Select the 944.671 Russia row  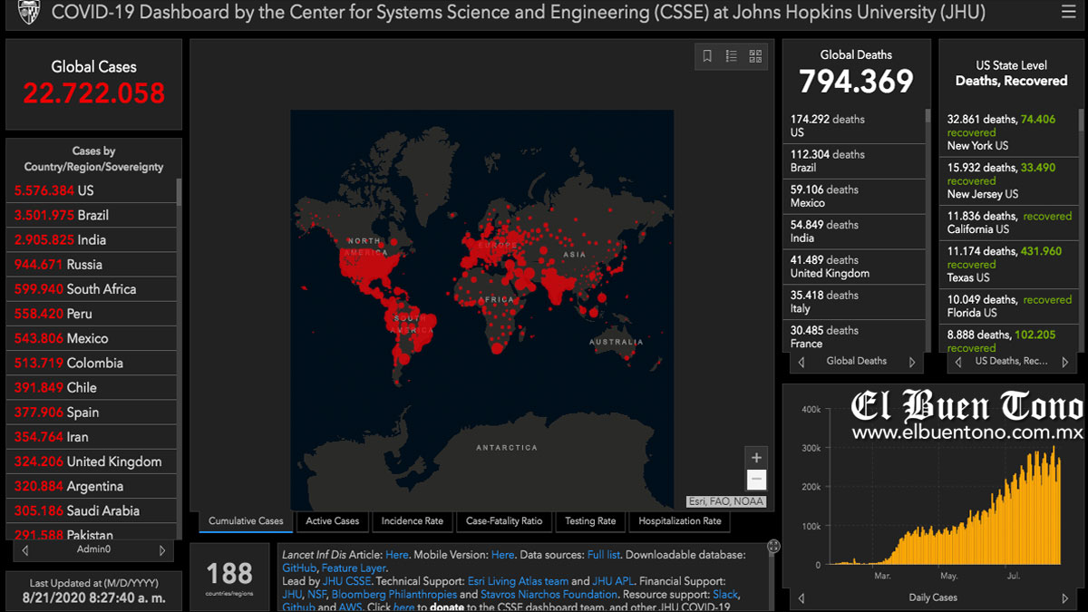91,264
